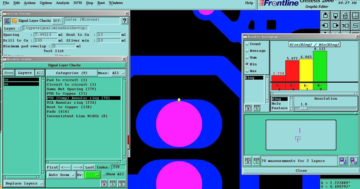Image resolution: width=360 pixels, height=189 pixels.
Task: Select the cs layer row
Action: click(21, 80)
